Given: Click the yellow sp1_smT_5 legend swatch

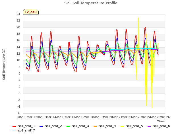Looking at the screenshot, I should click(x=122, y=126).
